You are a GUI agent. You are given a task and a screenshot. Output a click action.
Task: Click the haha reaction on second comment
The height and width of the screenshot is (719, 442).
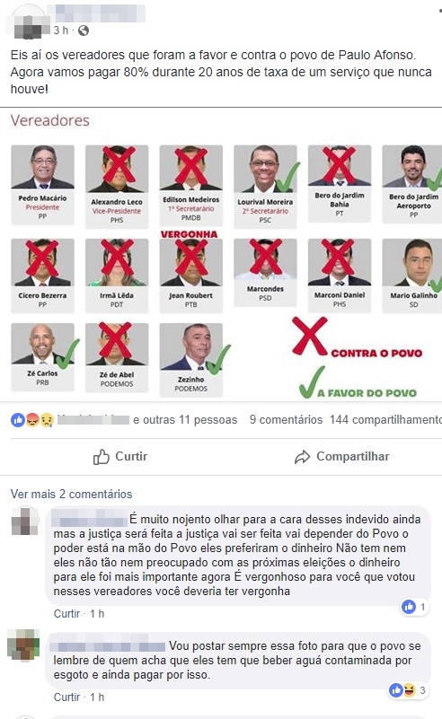point(409,689)
